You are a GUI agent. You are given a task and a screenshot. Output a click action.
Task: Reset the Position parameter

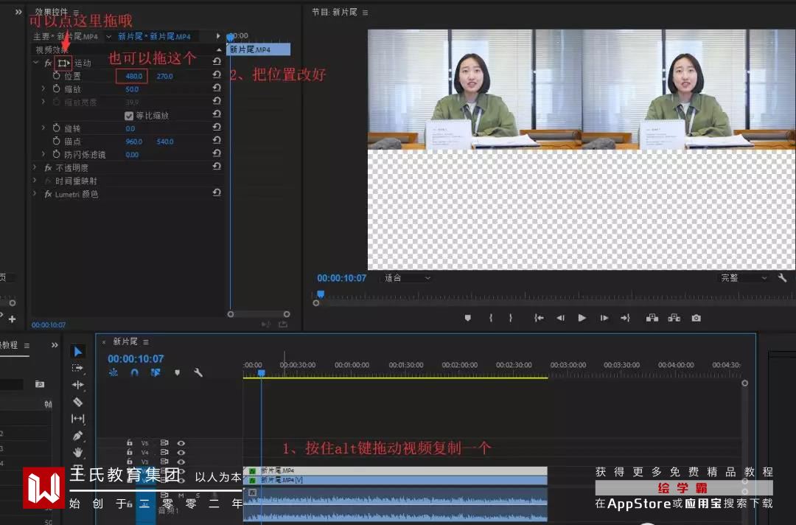click(217, 74)
